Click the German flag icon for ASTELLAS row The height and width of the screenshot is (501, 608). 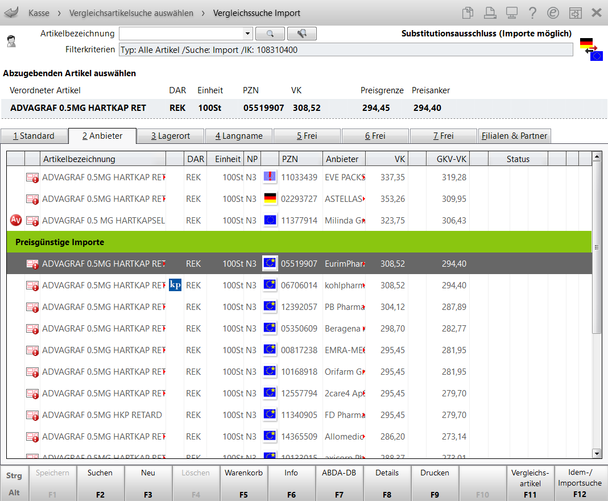(x=270, y=198)
